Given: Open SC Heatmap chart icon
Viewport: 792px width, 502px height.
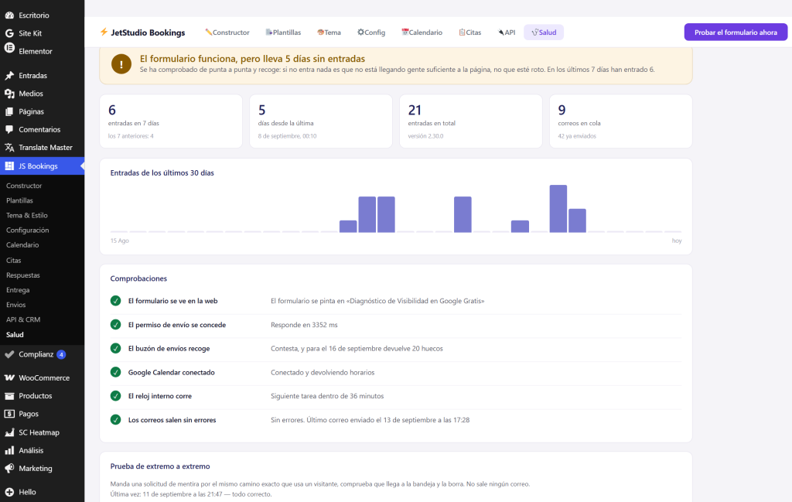Looking at the screenshot, I should pos(9,432).
